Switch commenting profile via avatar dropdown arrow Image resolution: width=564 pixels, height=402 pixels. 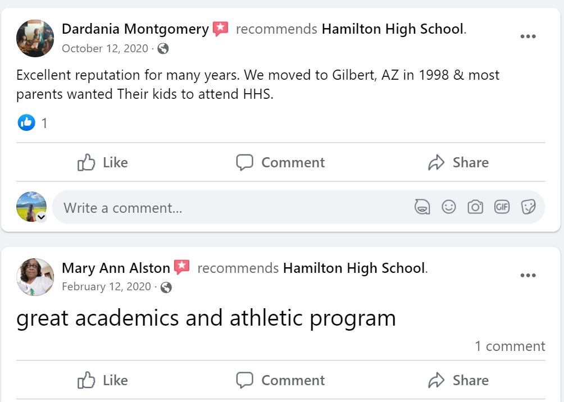coord(41,217)
